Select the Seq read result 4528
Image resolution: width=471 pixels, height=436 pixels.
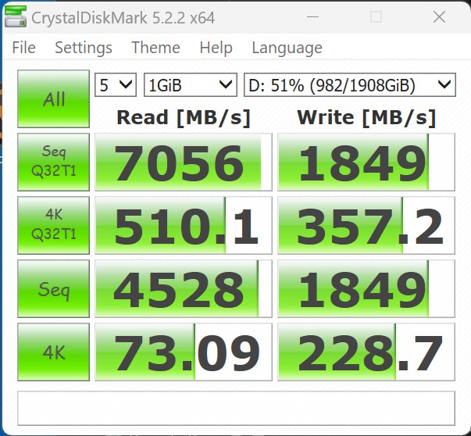tap(184, 289)
